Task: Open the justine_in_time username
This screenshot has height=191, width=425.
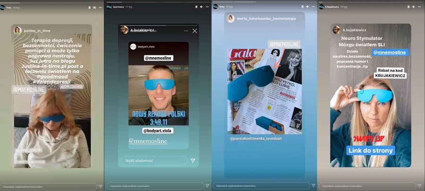Action: click(37, 31)
